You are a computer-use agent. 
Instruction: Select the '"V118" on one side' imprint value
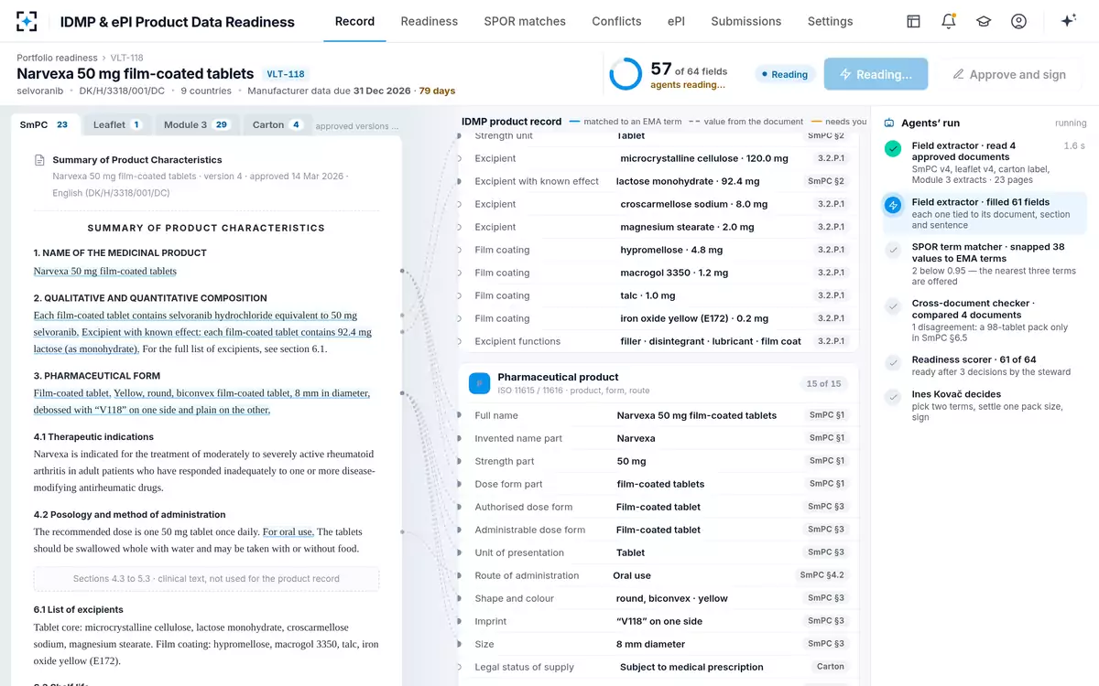659,621
